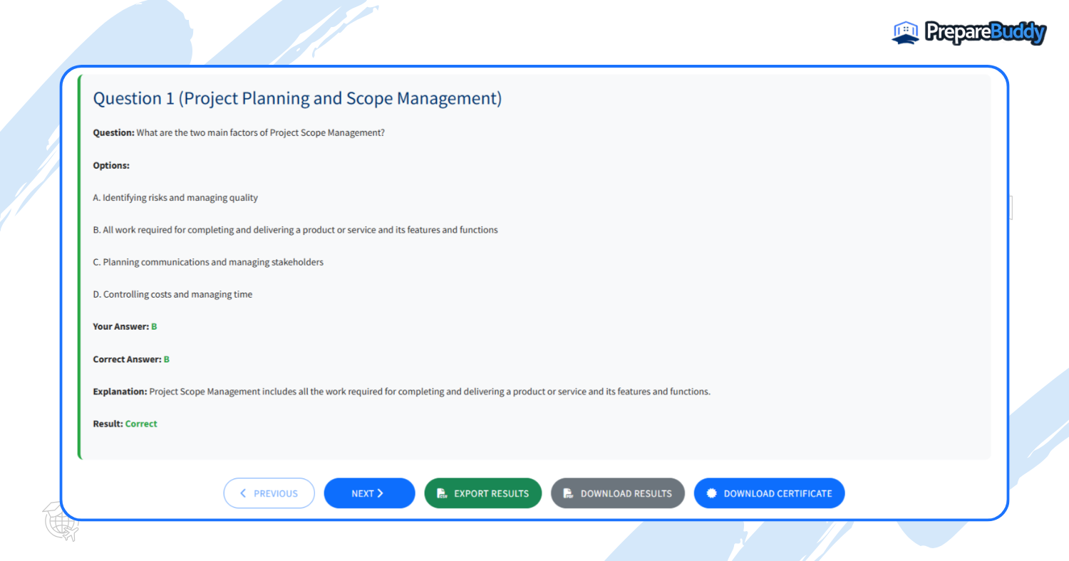
Task: Click the right chevron inside the Next button
Action: click(x=380, y=493)
